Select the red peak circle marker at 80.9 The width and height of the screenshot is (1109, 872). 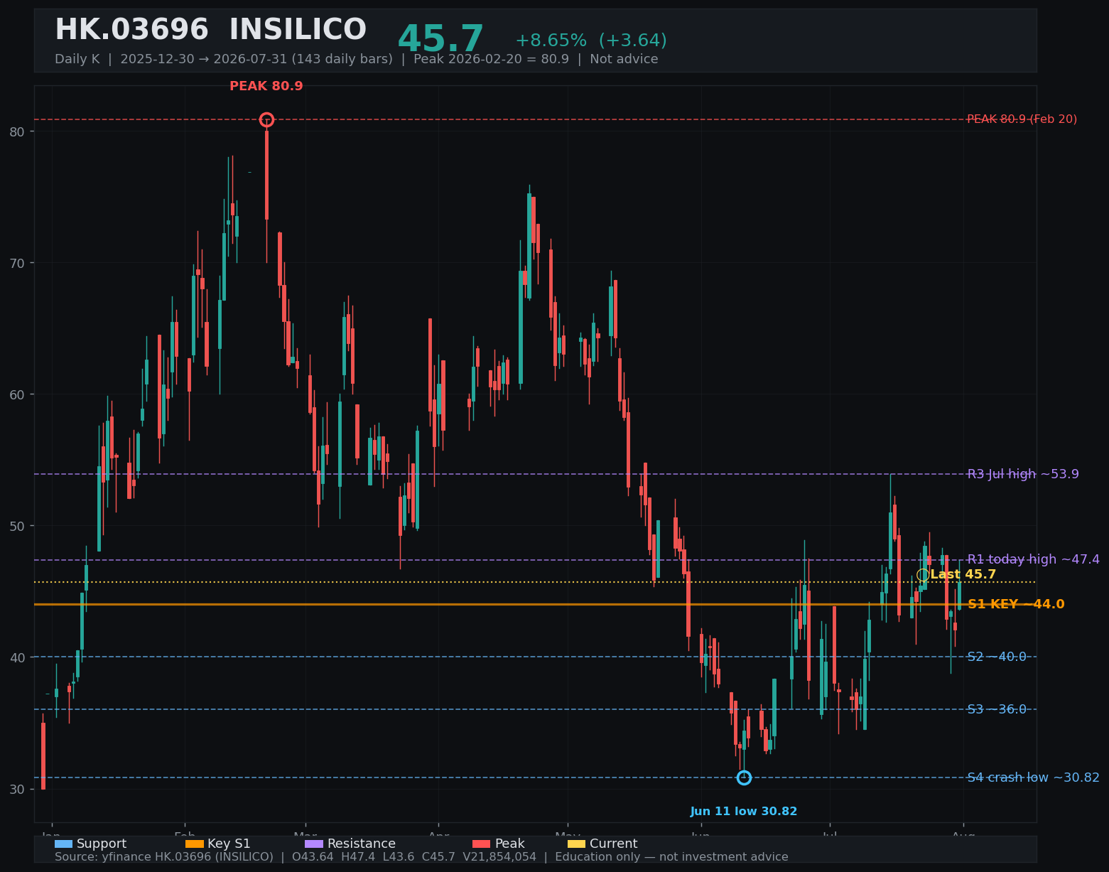click(x=266, y=119)
